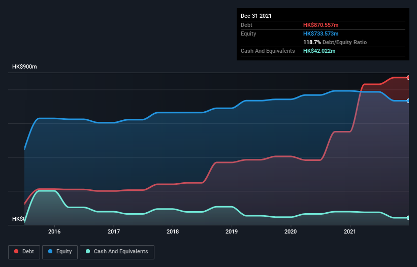Viewport: 417px width, 267px height.
Task: Click the HK$900m y-axis label
Action: pyautogui.click(x=24, y=66)
